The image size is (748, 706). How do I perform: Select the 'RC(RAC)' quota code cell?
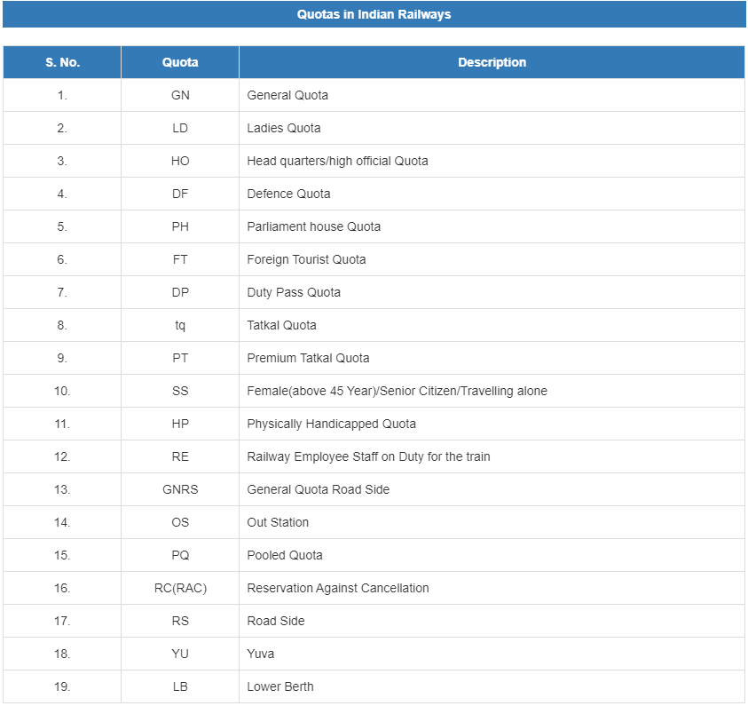180,588
